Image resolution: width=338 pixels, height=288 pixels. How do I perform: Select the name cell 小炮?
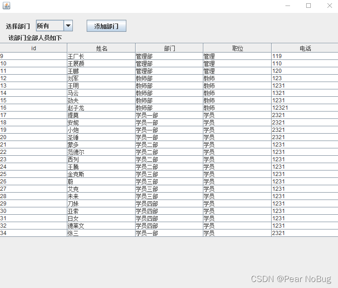[101, 130]
